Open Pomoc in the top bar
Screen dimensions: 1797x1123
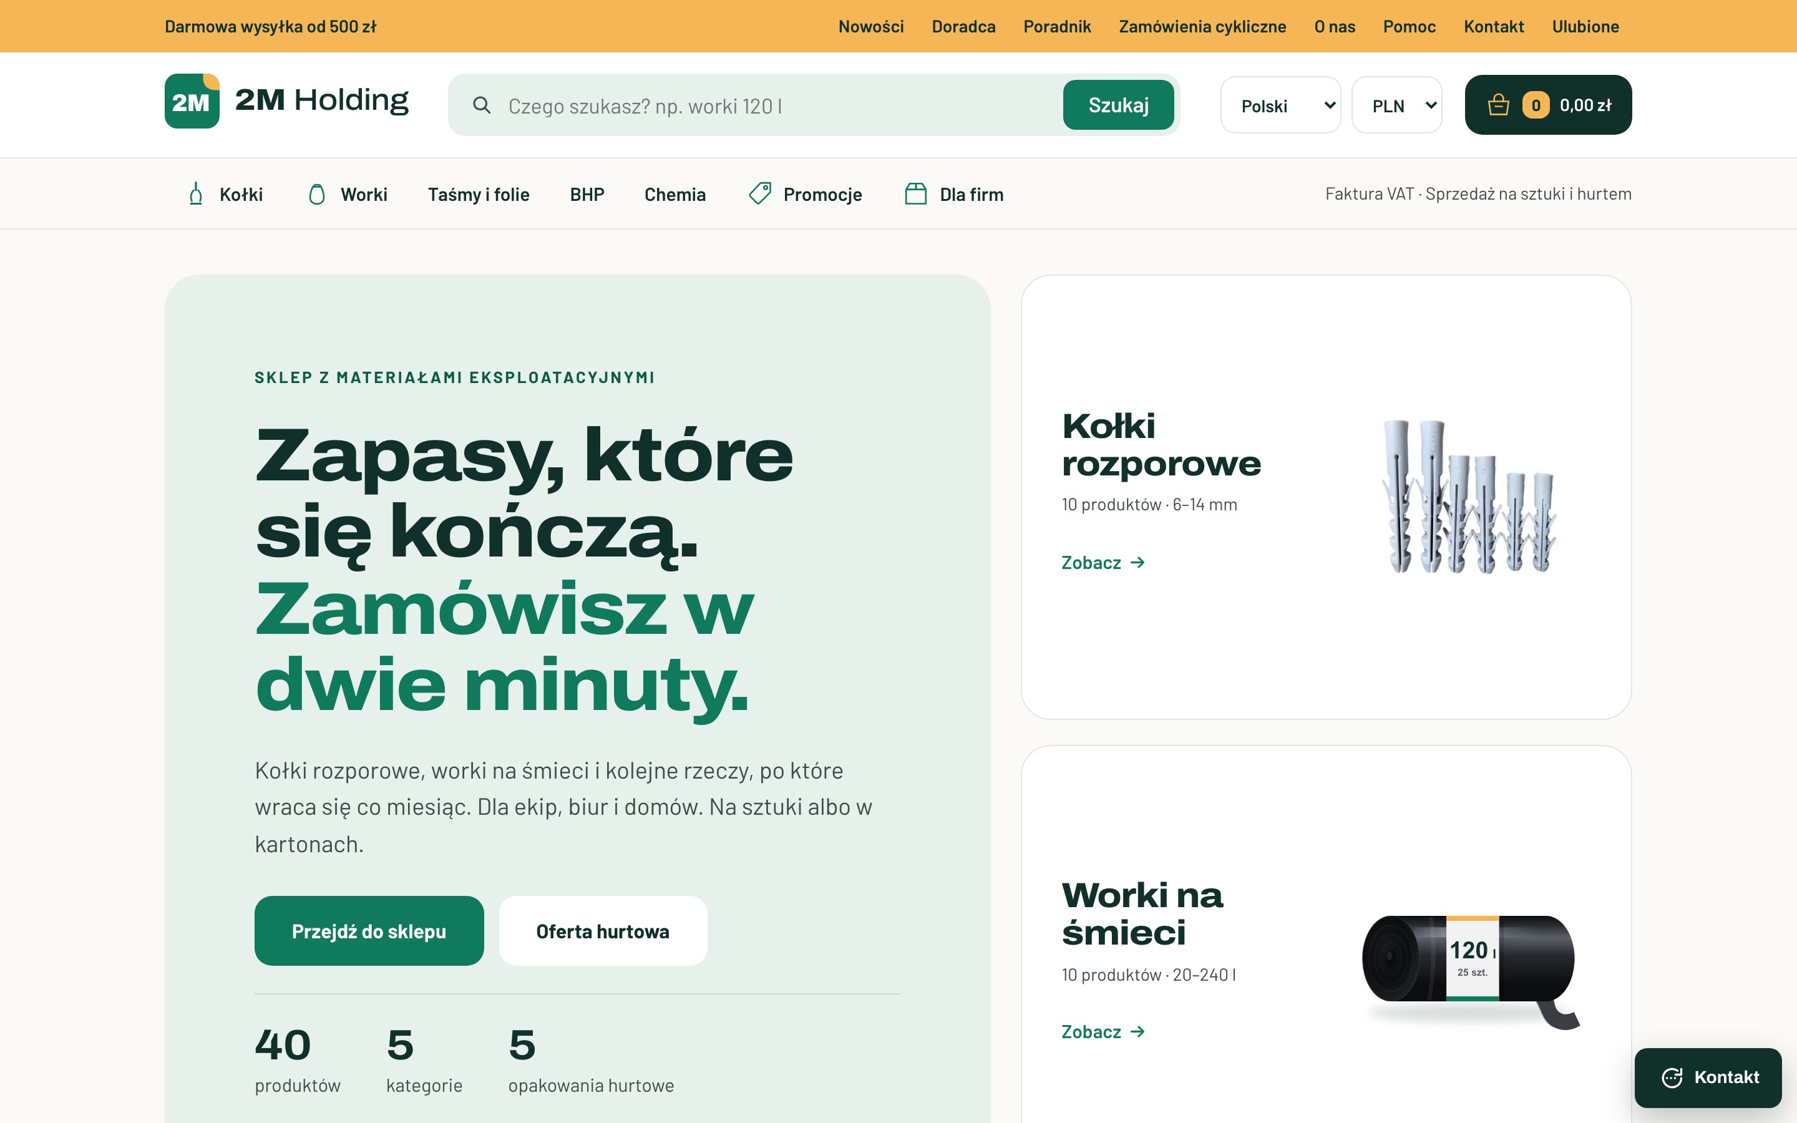tap(1410, 27)
